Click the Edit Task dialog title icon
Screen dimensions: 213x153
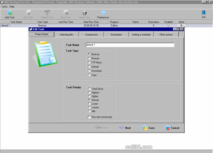coord(31,29)
